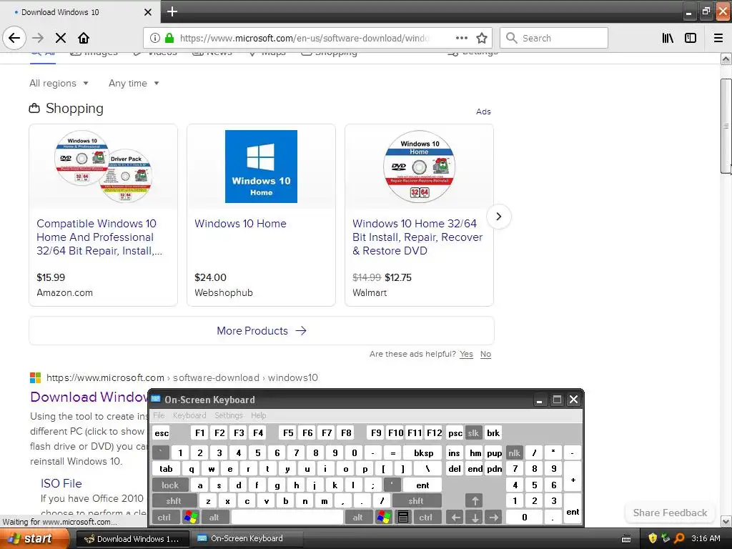Click the Walmart Windows 10 Home DVD image

pos(419,167)
